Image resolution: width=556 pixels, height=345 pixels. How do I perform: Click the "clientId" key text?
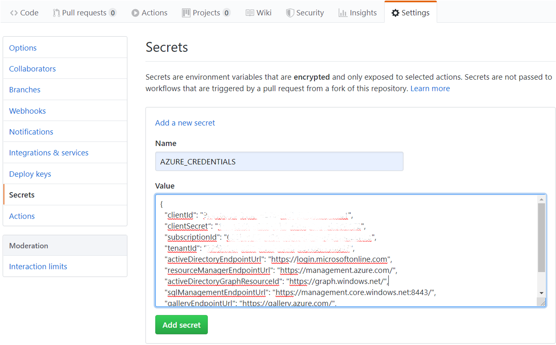(x=180, y=215)
